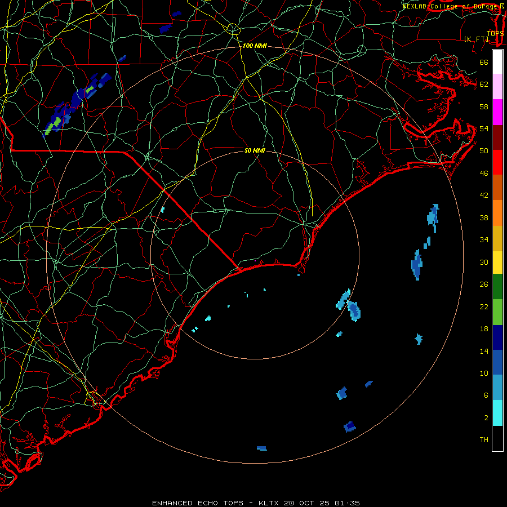The image size is (507, 507).
Task: Click the legend value "62"
Action: (484, 84)
